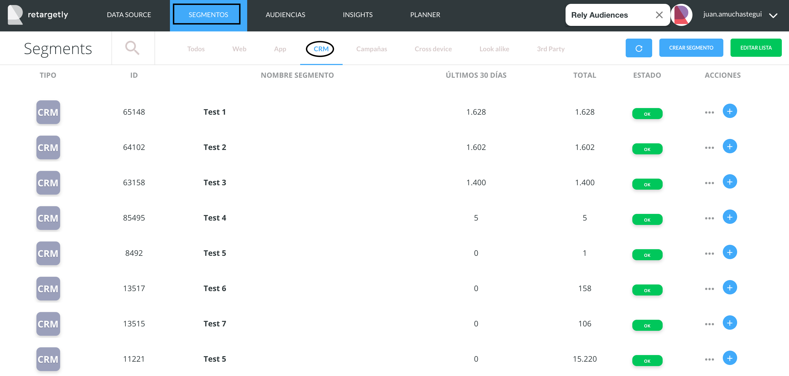
Task: Open three-dots actions menu for Test 6
Action: click(709, 289)
